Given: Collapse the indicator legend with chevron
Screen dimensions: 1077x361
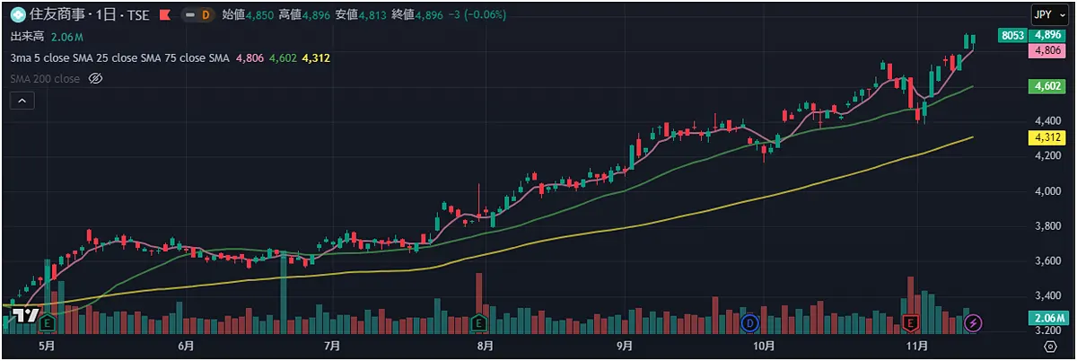Looking at the screenshot, I should tap(22, 101).
